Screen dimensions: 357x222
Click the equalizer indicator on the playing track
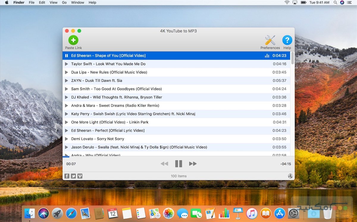pyautogui.click(x=267, y=55)
